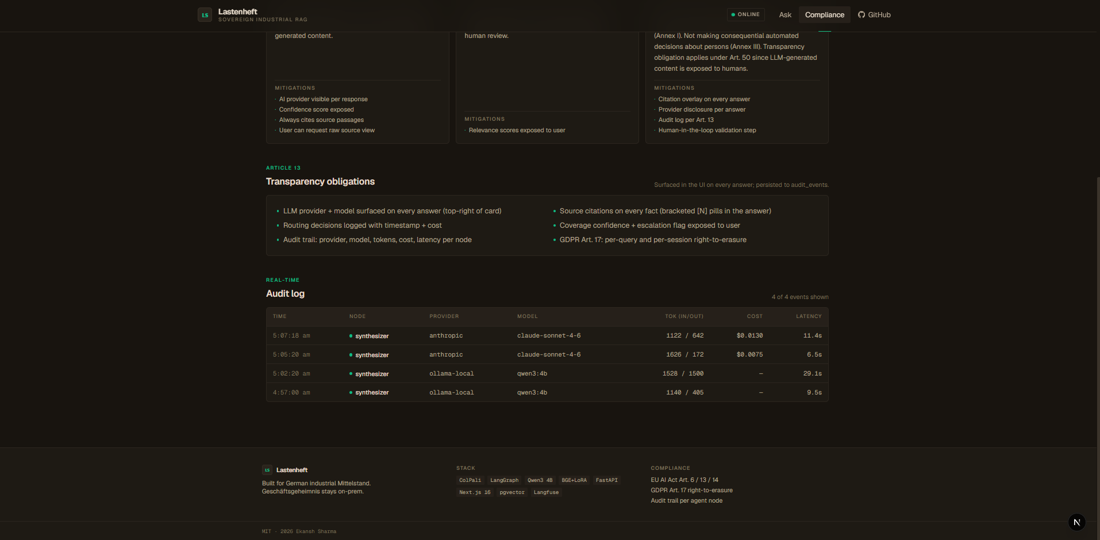Click 'Citation overlay on every answer' mitigation

click(x=704, y=99)
